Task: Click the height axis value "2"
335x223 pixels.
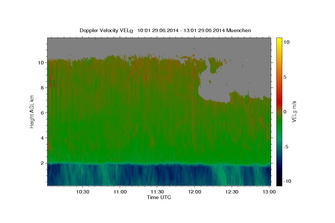Action: (43, 163)
